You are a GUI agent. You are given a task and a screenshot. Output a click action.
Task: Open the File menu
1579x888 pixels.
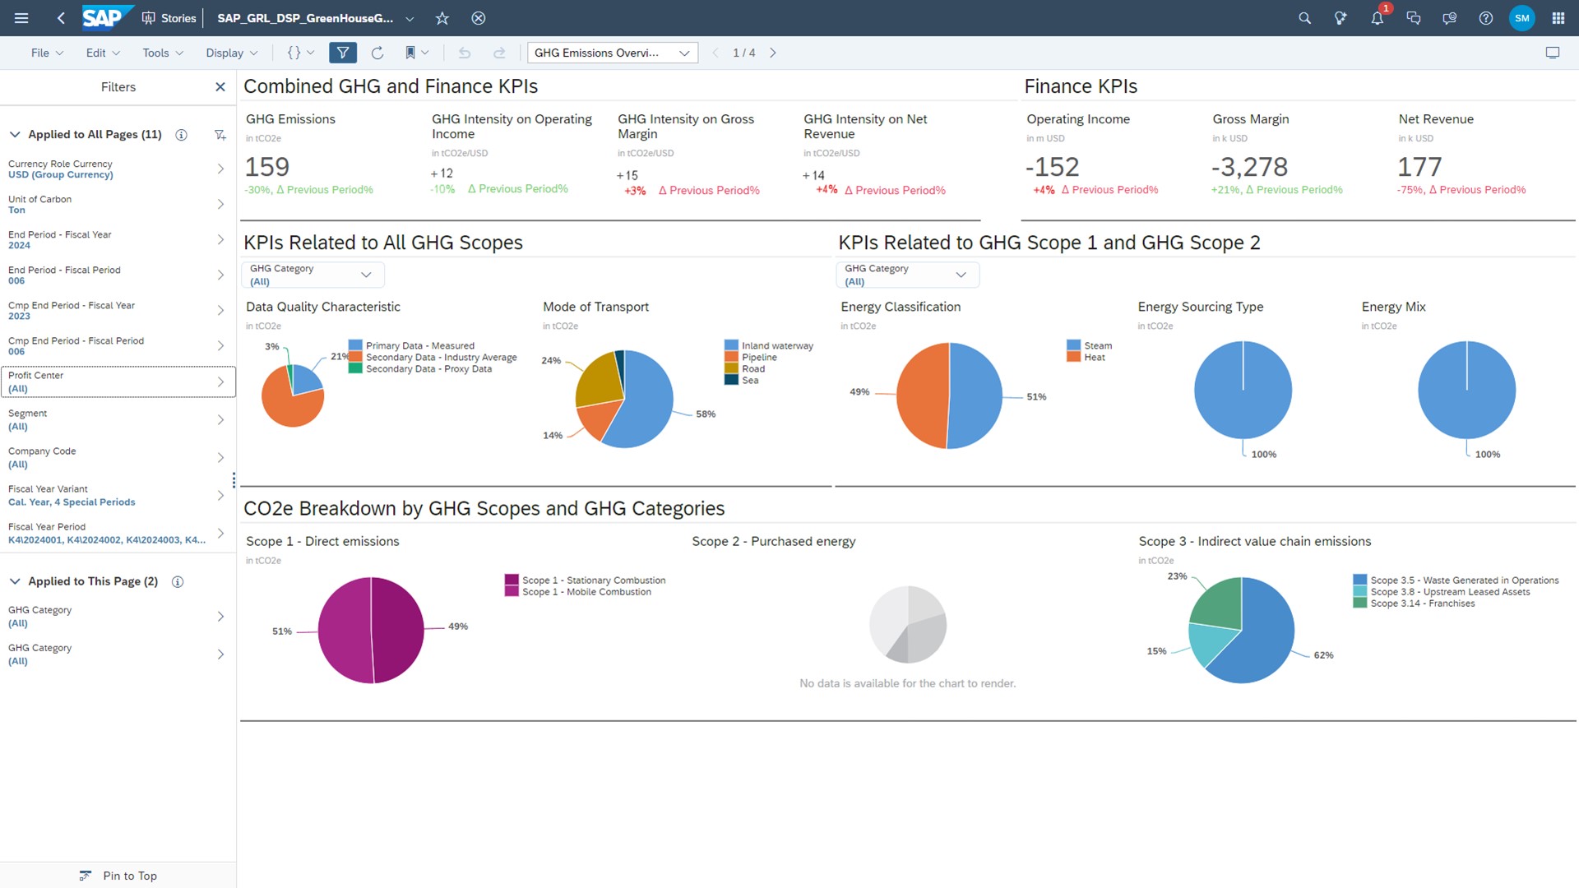coord(47,53)
